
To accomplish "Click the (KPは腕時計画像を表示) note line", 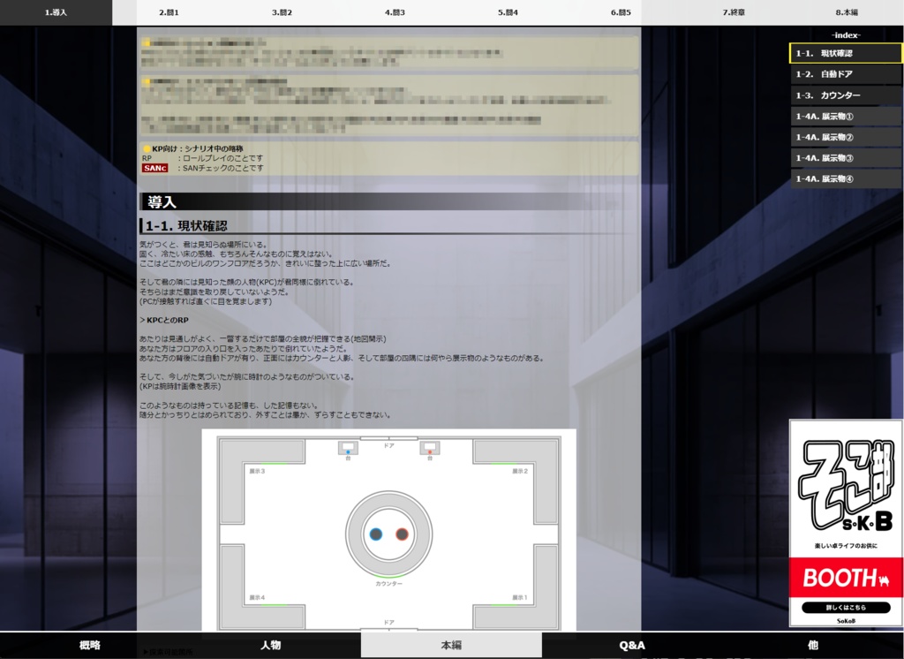I will point(180,386).
